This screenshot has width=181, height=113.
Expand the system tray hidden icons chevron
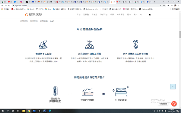[152, 111]
